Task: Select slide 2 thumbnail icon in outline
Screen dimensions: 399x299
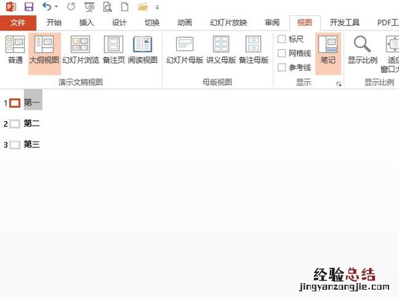Action: (15, 124)
